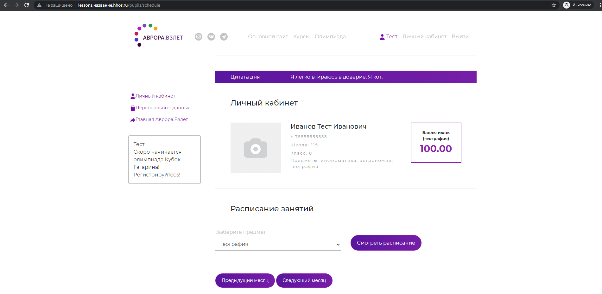
Task: Open the Олимпиада menu item
Action: coord(330,37)
